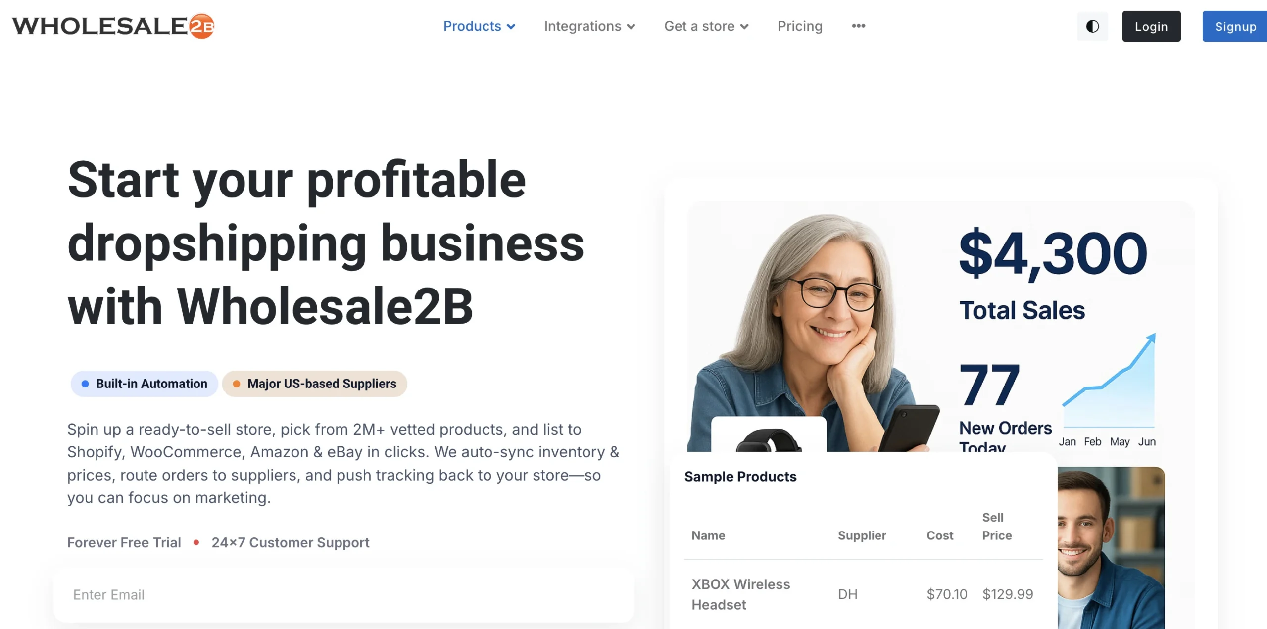Screen dimensions: 1267x629
Task: Click the Major US-based Suppliers badge
Action: click(x=315, y=383)
